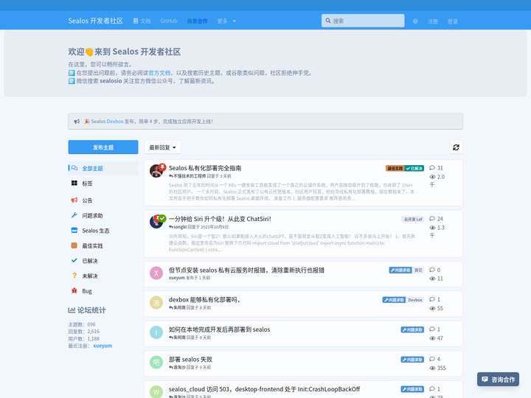The width and height of the screenshot is (531, 398).
Task: Open the Devbox link in announcement bar
Action: [x=115, y=121]
